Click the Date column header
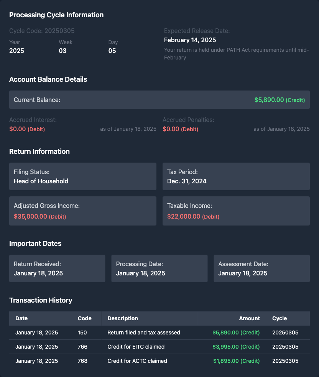Viewport: 319px width, 377px height. [x=21, y=318]
